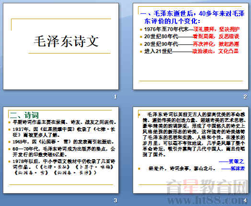Select slide 4 thumbnail with 贺敬之 quote
The height and width of the screenshot is (206, 251).
coord(191,150)
